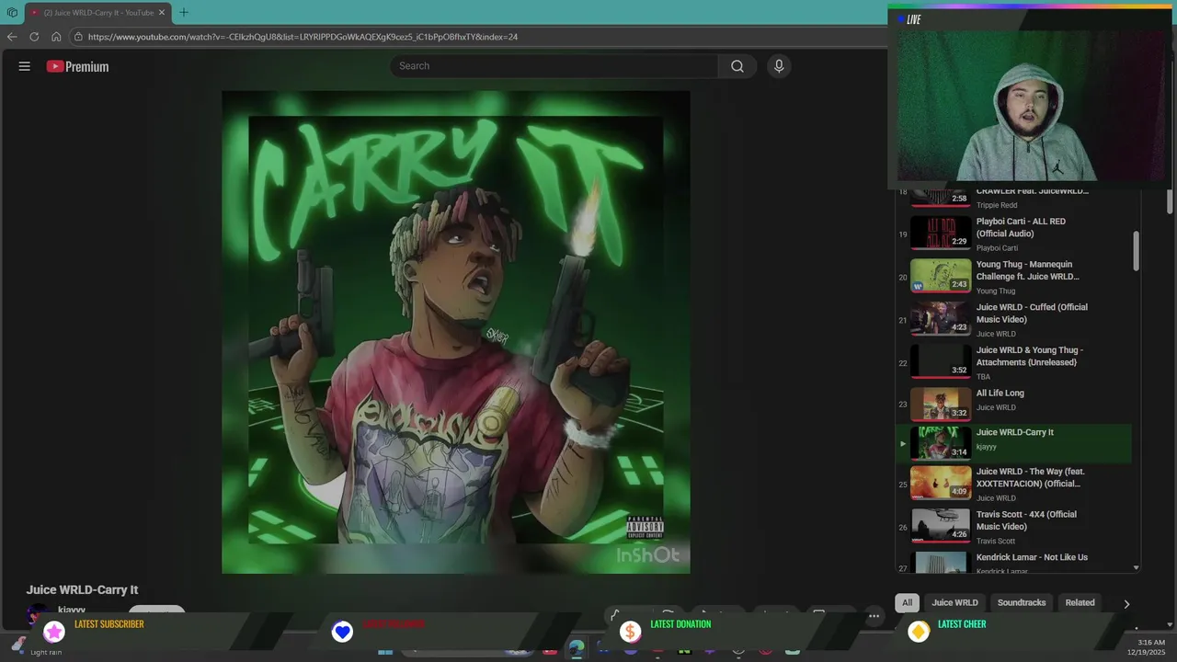
Task: Open CRAWLER feat. JuiceWRLD thumbnail
Action: coord(941,197)
